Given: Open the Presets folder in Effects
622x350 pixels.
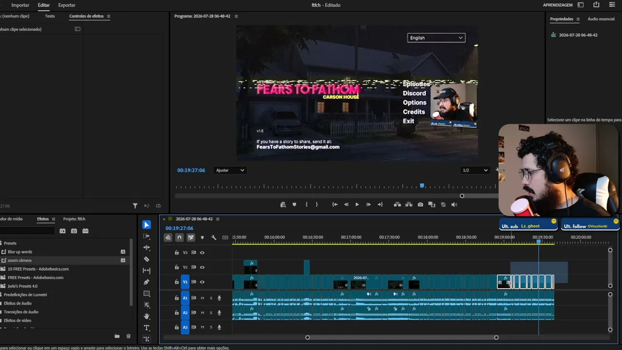Looking at the screenshot, I should pos(10,243).
